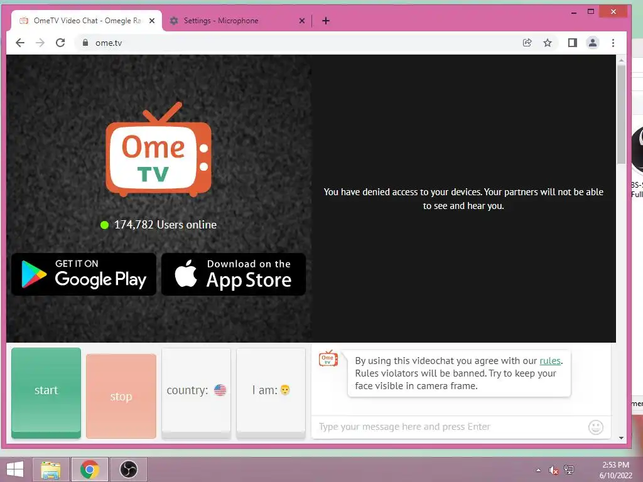The width and height of the screenshot is (643, 482).
Task: Open the country selector
Action: click(x=196, y=393)
